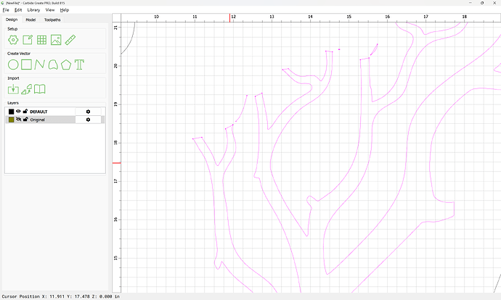Screen dimensions: 501x300
Task: Open the View menu
Action: pos(50,10)
